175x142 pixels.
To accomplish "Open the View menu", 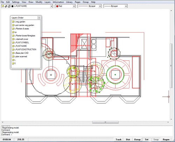I will (x=24, y=2).
